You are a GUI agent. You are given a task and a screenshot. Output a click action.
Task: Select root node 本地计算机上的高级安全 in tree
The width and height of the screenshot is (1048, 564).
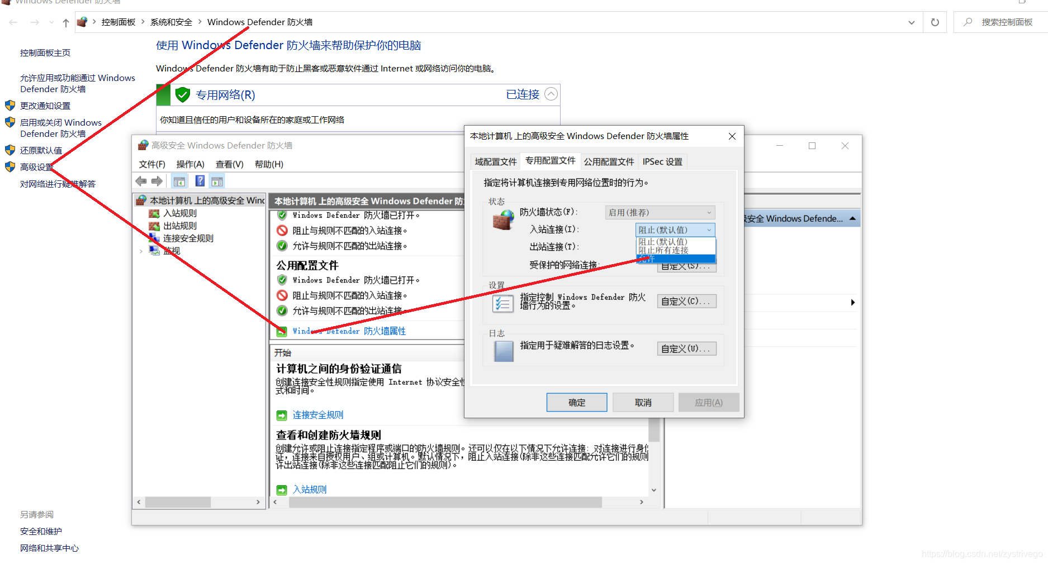click(x=207, y=200)
